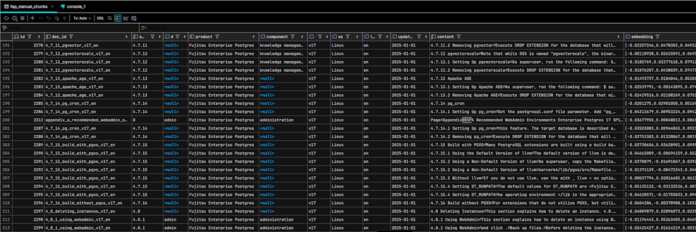Select row number 191
This screenshot has height=232, width=696.
(x=6, y=45)
